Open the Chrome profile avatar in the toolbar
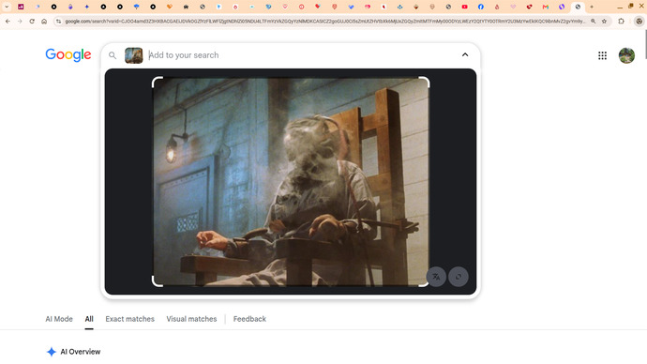647x364 pixels. click(x=639, y=22)
